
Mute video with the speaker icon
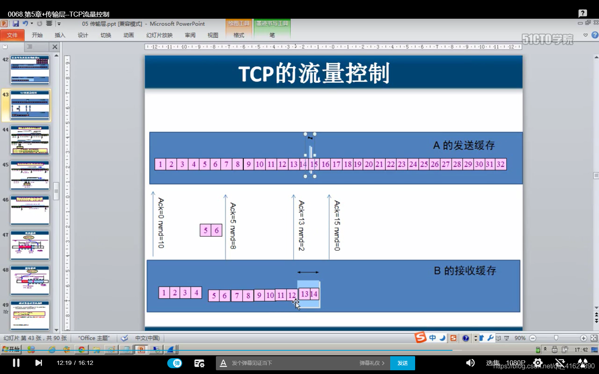pos(470,363)
